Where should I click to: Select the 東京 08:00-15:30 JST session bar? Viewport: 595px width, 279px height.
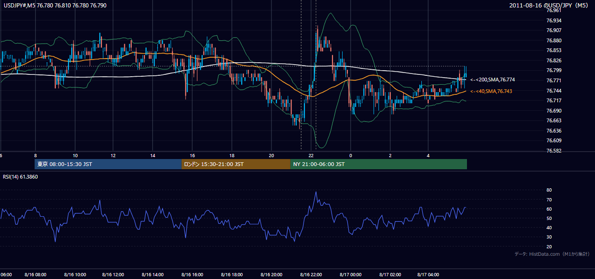(108, 164)
